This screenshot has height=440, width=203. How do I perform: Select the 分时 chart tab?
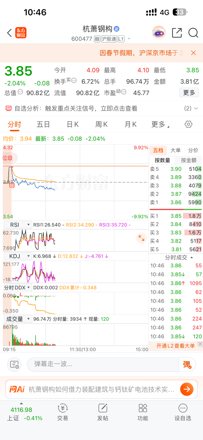point(14,124)
